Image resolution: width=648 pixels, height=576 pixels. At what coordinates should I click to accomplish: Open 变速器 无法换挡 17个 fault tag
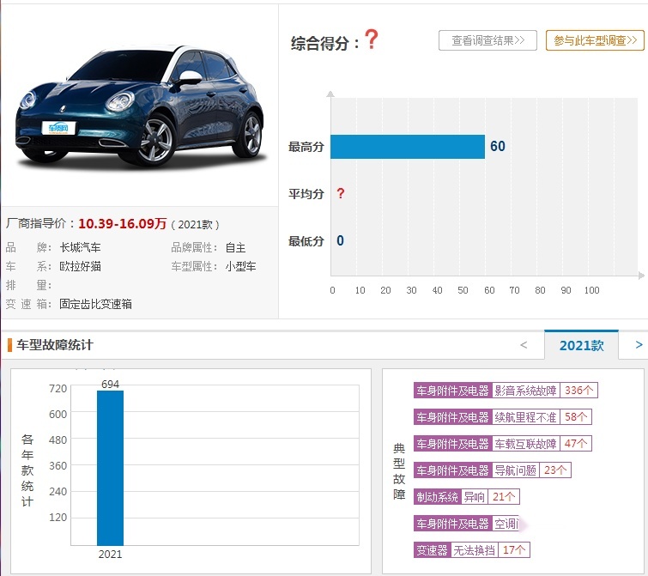coord(471,550)
